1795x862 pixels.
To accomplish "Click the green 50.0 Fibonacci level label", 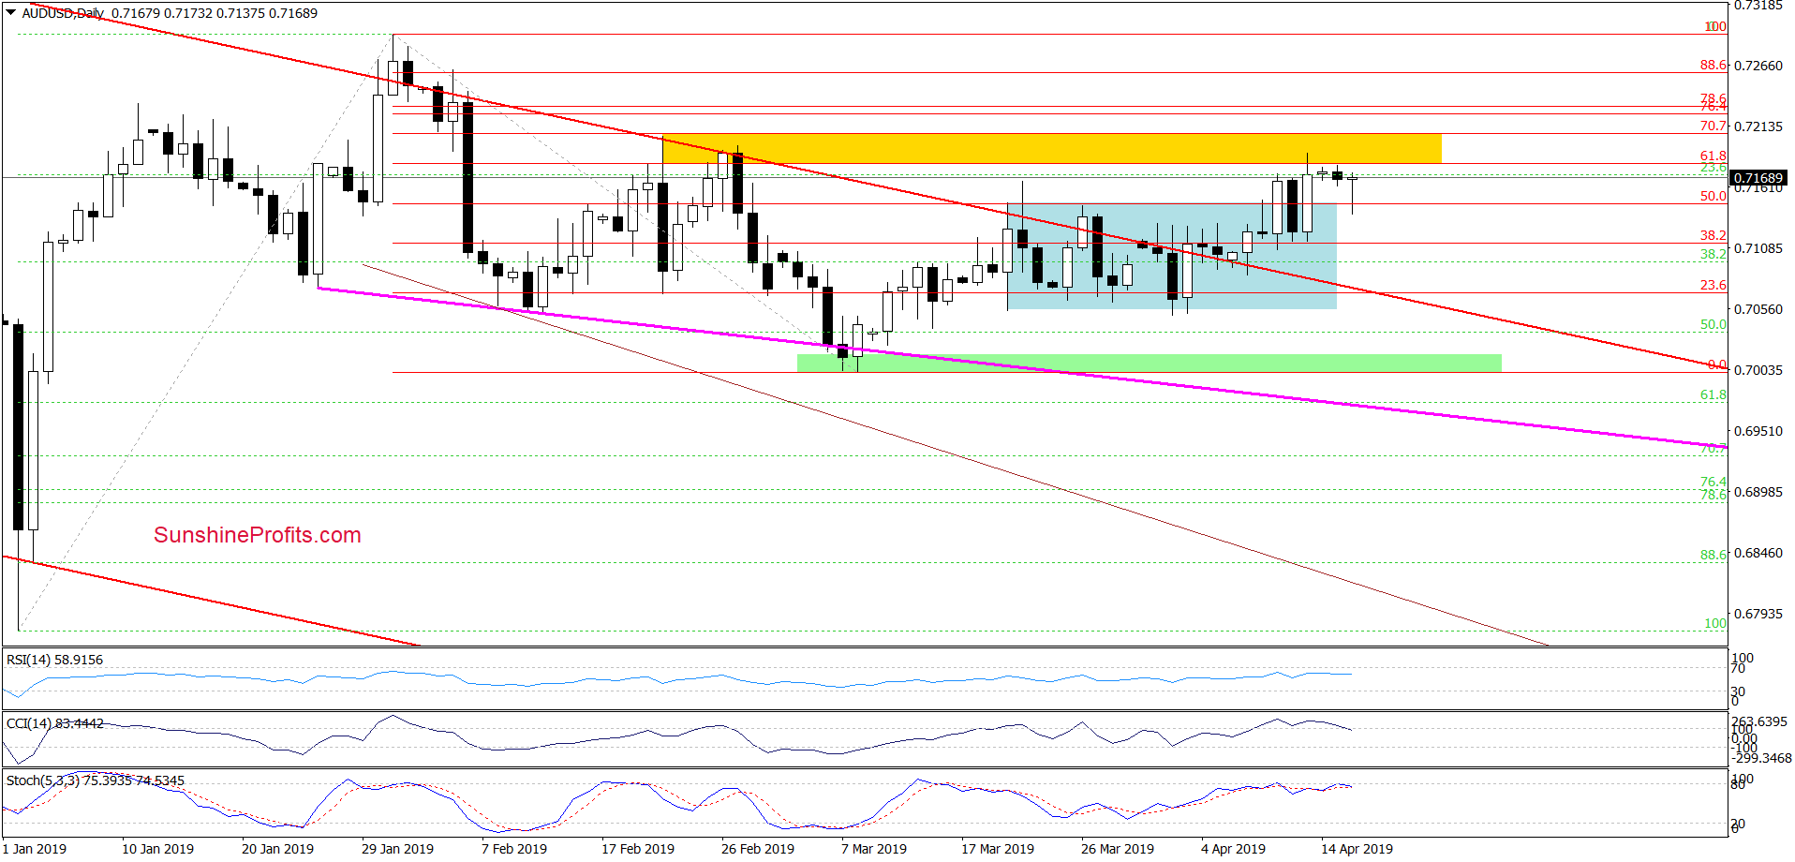I will click(x=1713, y=324).
